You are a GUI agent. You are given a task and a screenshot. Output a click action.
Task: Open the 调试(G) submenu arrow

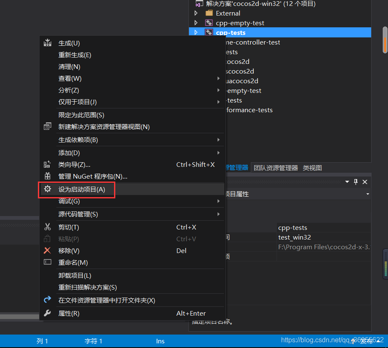click(x=218, y=201)
